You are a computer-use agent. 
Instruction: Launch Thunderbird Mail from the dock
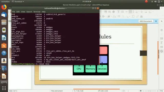click(4, 15)
